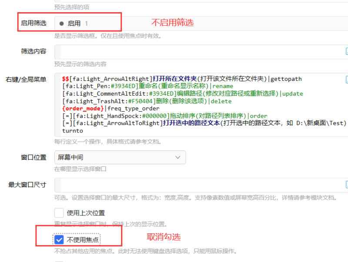The height and width of the screenshot is (262, 348).
Task: Click the update line in the menu editor
Action: pos(182,93)
